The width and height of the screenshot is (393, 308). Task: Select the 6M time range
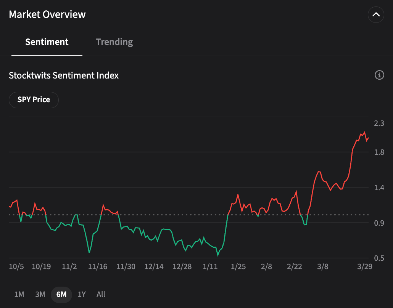point(61,294)
